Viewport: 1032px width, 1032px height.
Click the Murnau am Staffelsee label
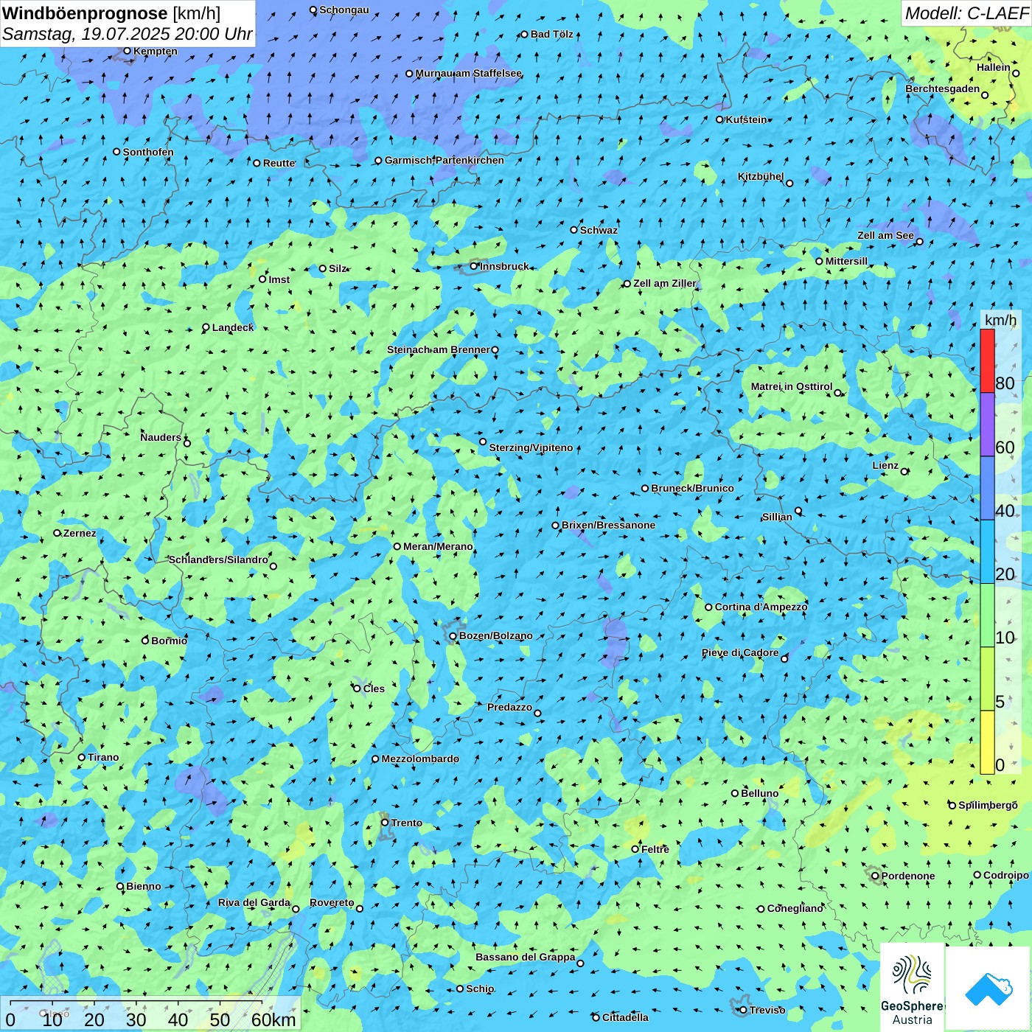[x=469, y=73]
